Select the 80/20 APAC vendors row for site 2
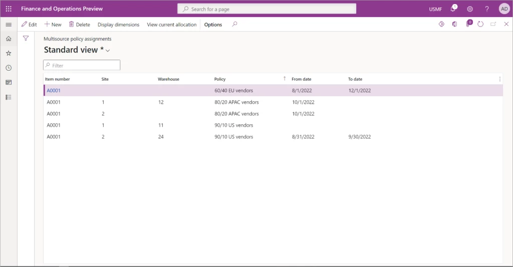The width and height of the screenshot is (513, 267). (x=273, y=114)
